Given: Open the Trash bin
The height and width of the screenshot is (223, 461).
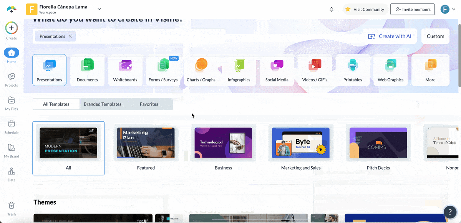Looking at the screenshot, I should (12, 206).
